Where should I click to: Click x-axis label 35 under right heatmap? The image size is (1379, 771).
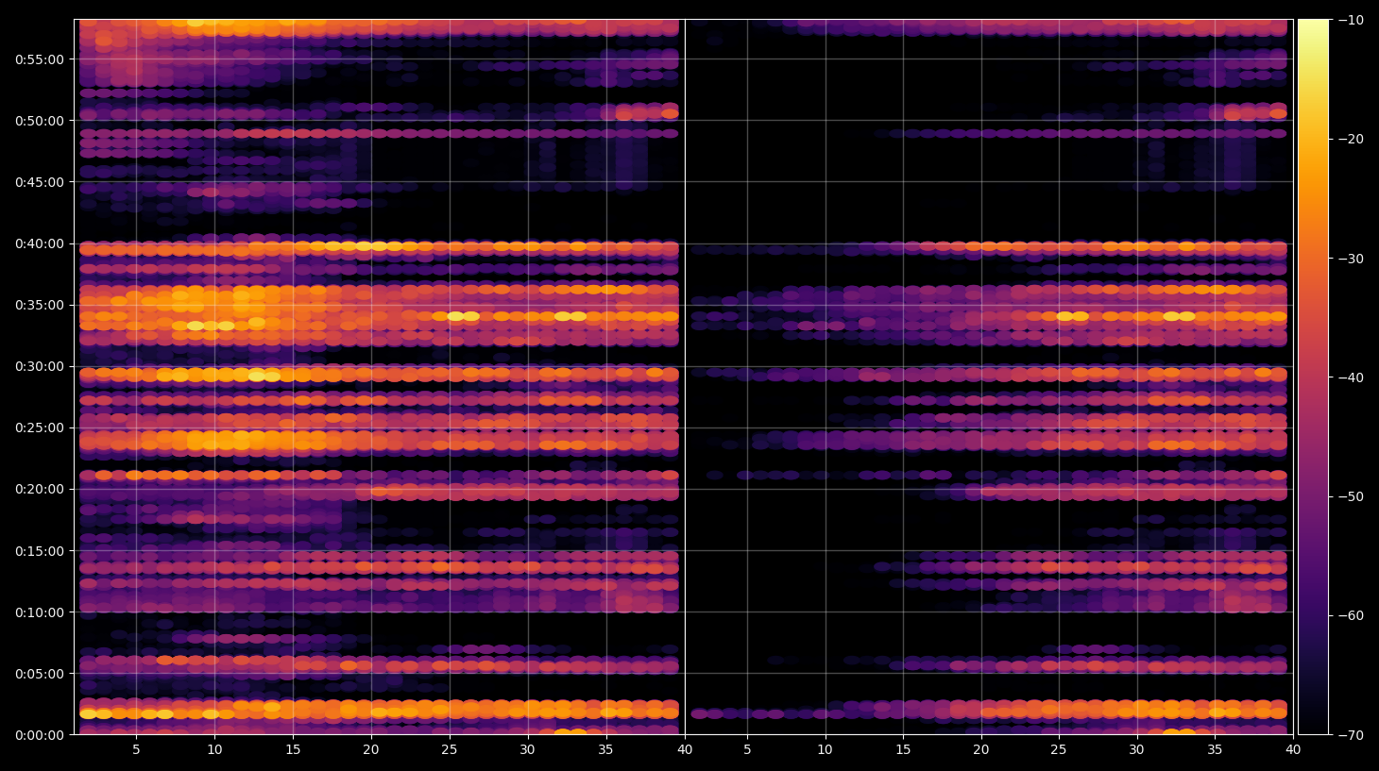point(1215,750)
